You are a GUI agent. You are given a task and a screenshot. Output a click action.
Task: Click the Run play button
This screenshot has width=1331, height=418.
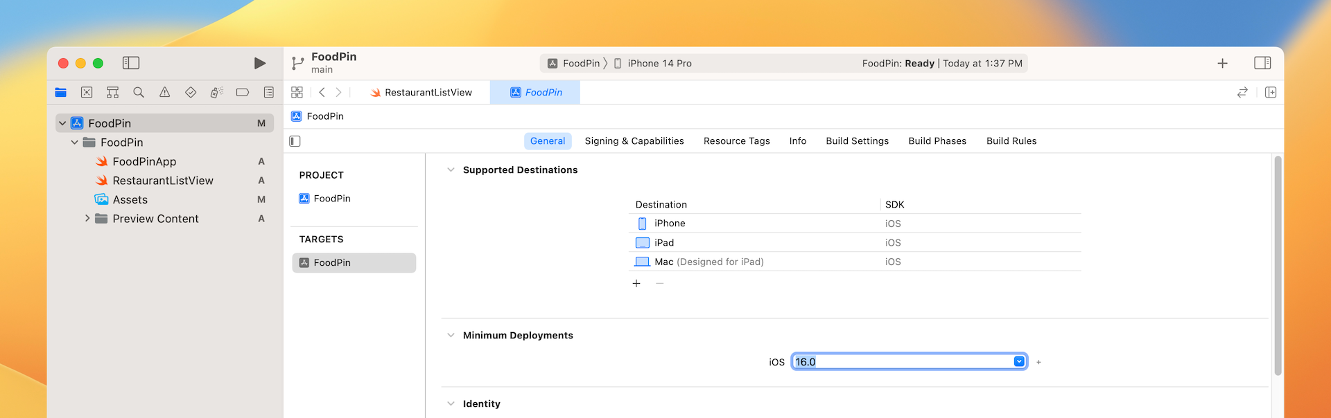[x=260, y=63]
